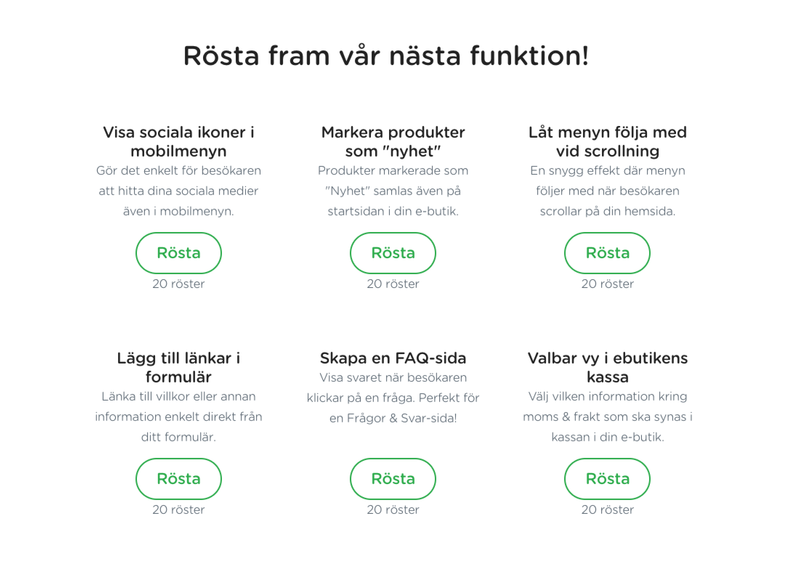
Task: Click the description about linking villkor in forms
Action: (178, 416)
